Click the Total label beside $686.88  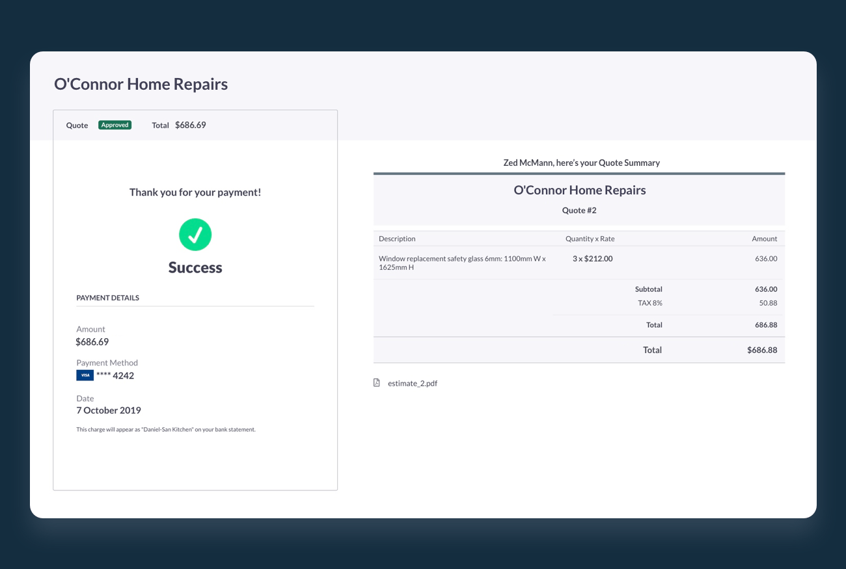pyautogui.click(x=653, y=350)
